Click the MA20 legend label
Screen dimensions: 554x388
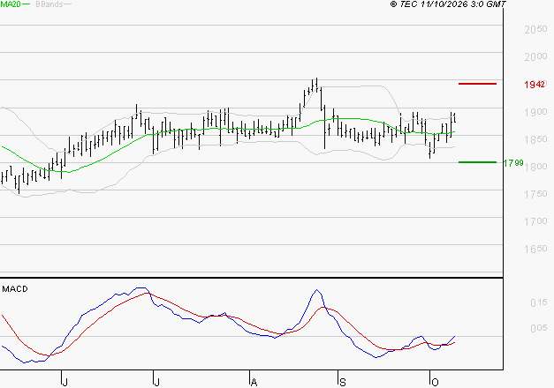11,4
